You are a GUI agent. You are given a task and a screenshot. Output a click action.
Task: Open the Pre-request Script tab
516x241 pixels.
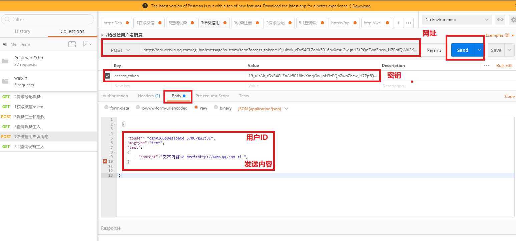click(x=212, y=96)
